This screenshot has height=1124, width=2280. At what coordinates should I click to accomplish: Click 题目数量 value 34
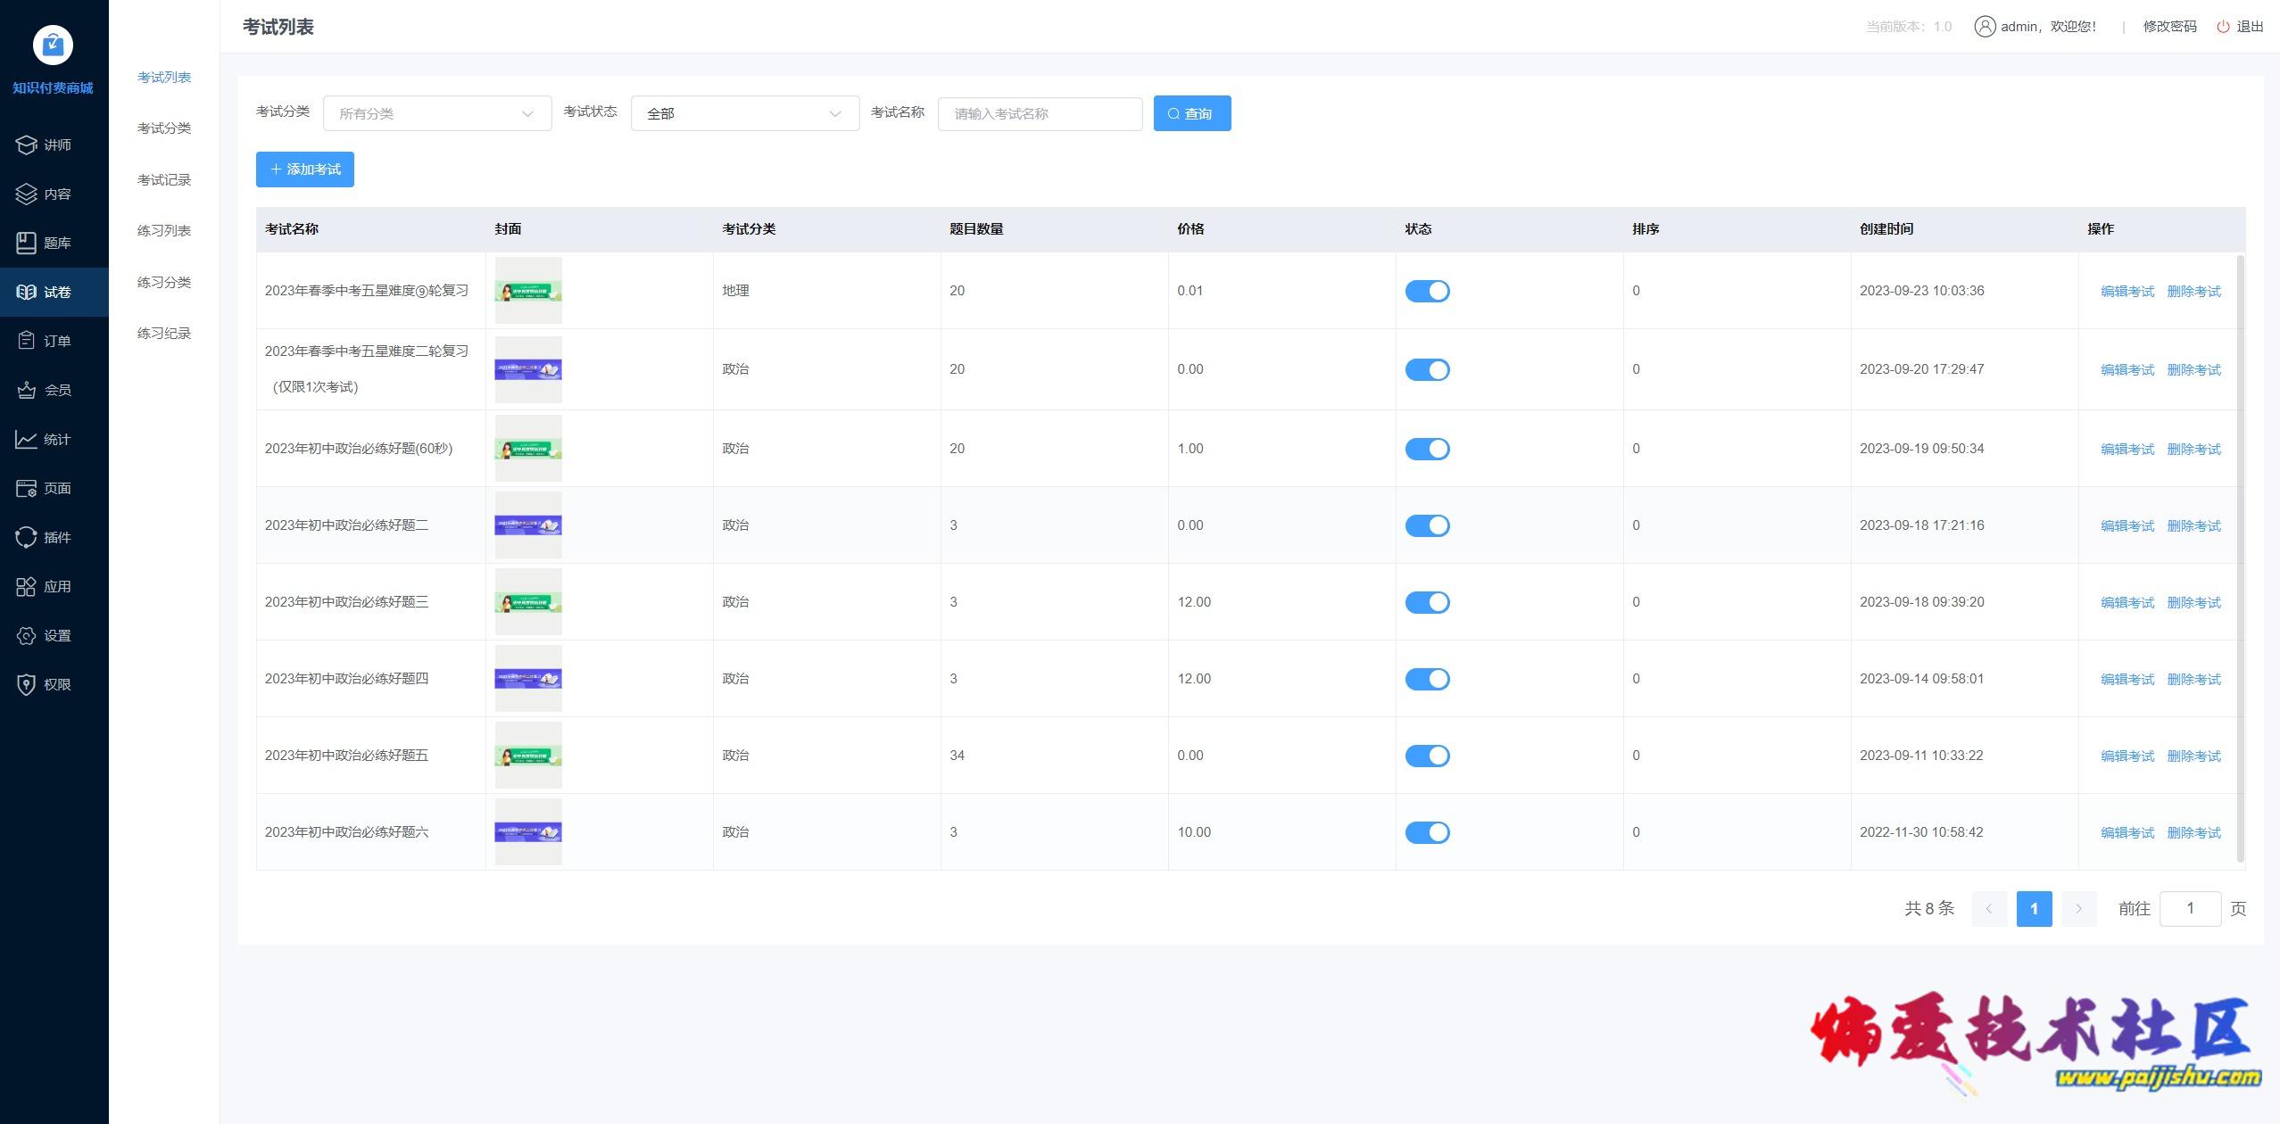958,756
